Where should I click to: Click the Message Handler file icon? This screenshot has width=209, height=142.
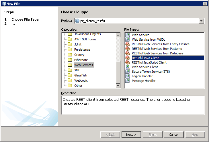[x=128, y=81]
